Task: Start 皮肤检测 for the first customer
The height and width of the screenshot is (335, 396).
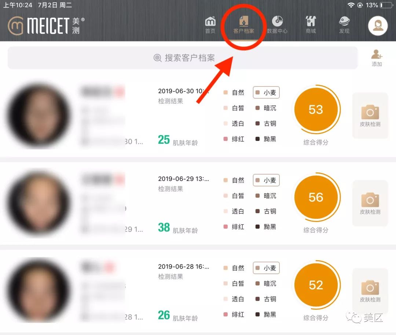Action: tap(370, 116)
